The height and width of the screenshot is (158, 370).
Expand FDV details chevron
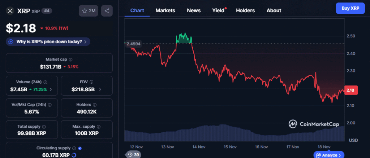pyautogui.click(x=100, y=89)
